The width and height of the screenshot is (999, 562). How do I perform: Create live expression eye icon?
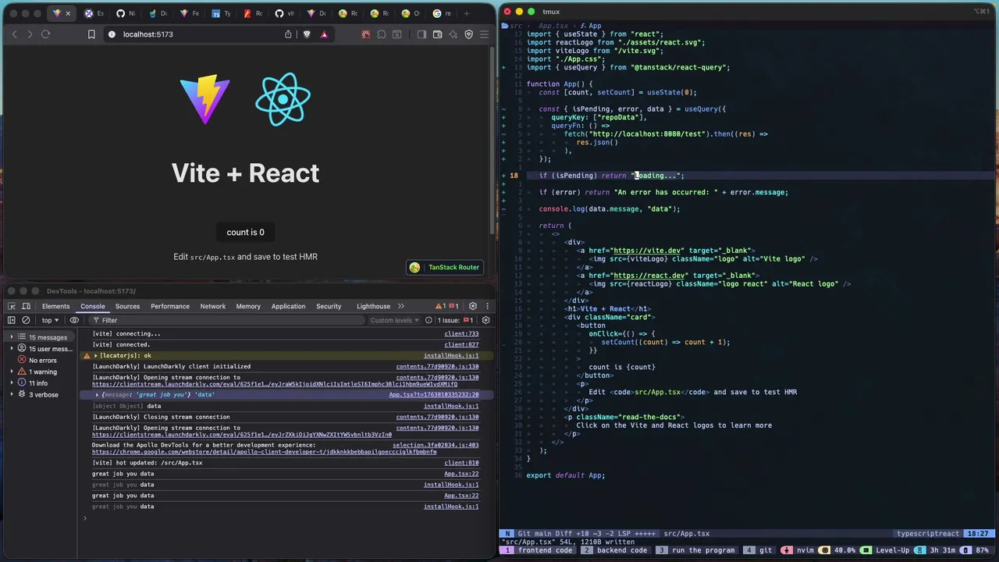click(75, 320)
